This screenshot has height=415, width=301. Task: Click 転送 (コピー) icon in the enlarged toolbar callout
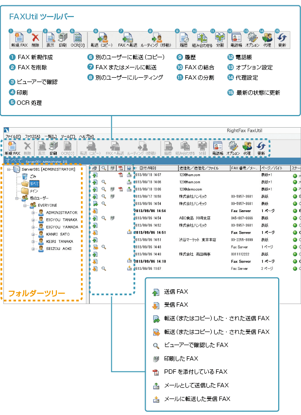[103, 37]
